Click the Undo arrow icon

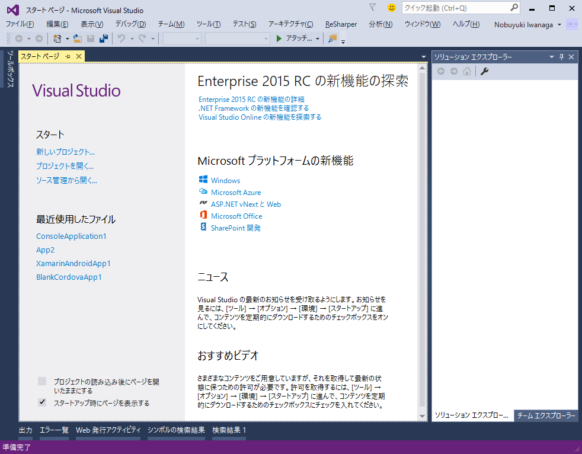(x=121, y=39)
